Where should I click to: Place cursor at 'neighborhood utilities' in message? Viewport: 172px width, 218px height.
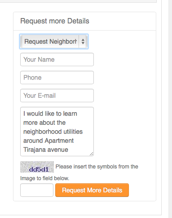point(53,132)
